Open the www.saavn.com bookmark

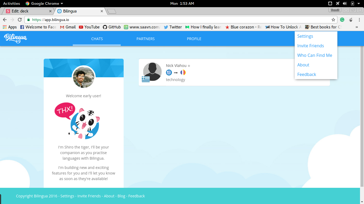tap(142, 27)
